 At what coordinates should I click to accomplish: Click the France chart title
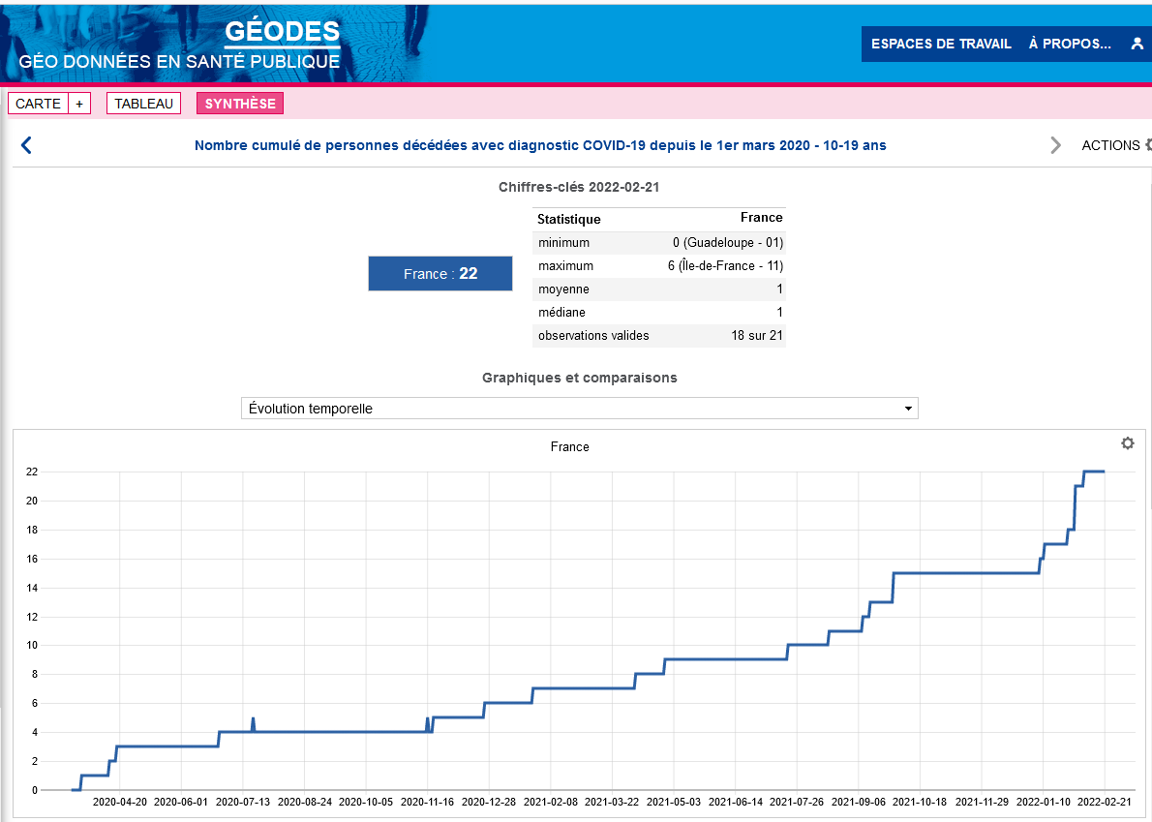point(569,446)
